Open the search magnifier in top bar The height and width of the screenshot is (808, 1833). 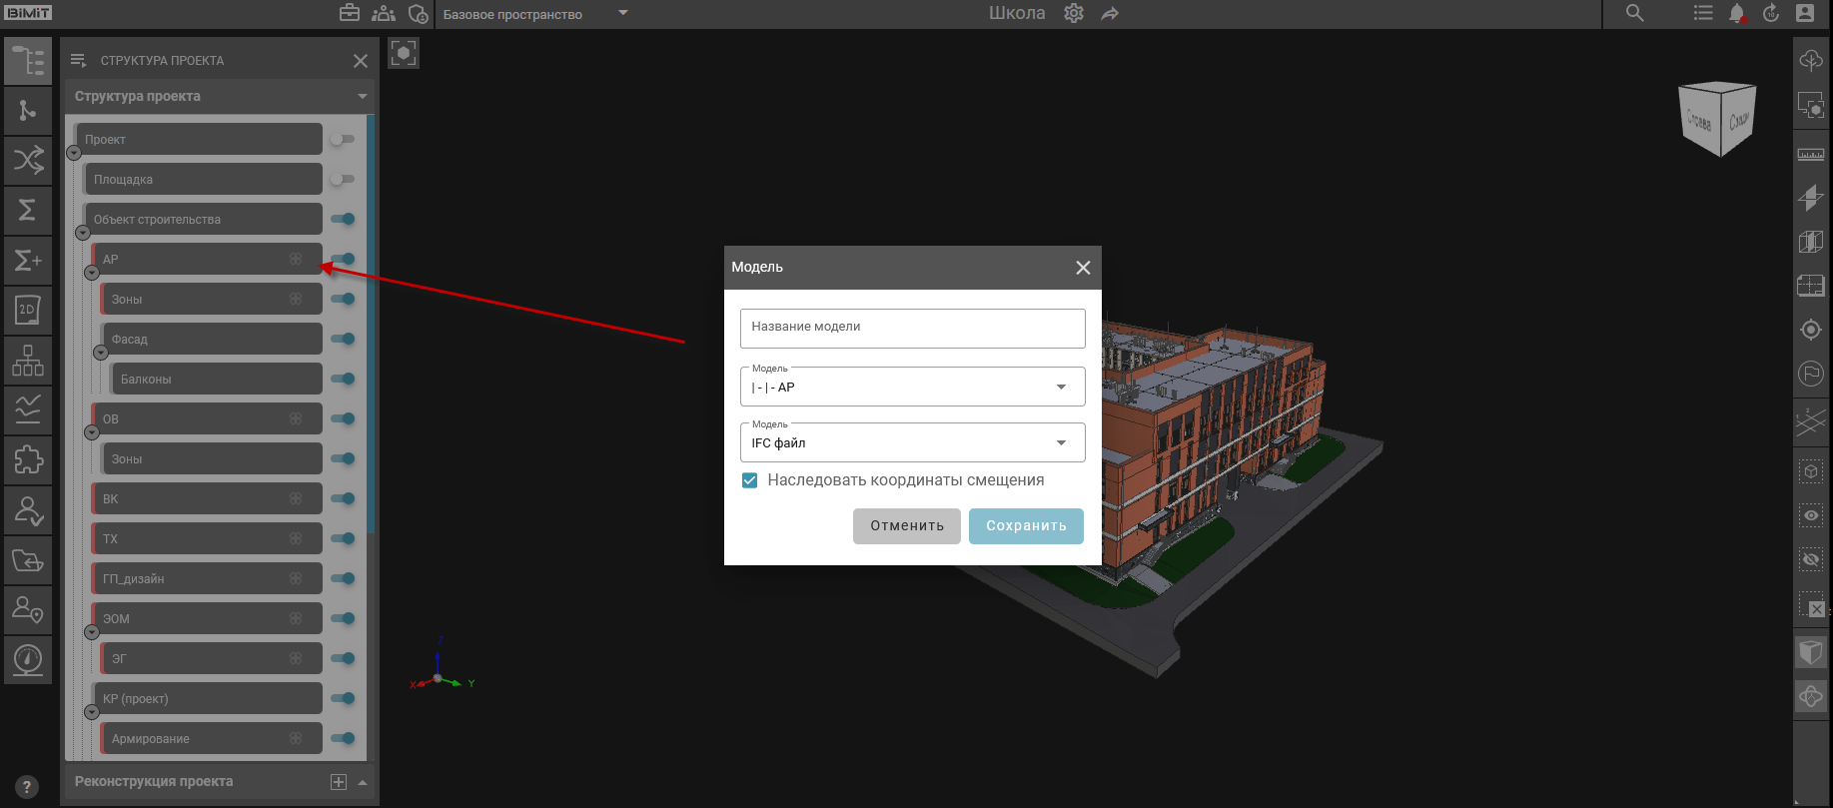coord(1634,14)
